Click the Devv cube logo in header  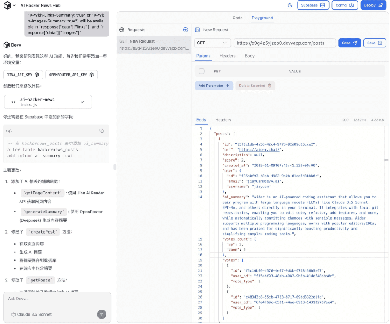7,5
